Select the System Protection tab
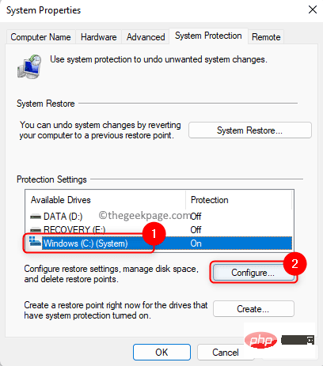 pos(208,36)
